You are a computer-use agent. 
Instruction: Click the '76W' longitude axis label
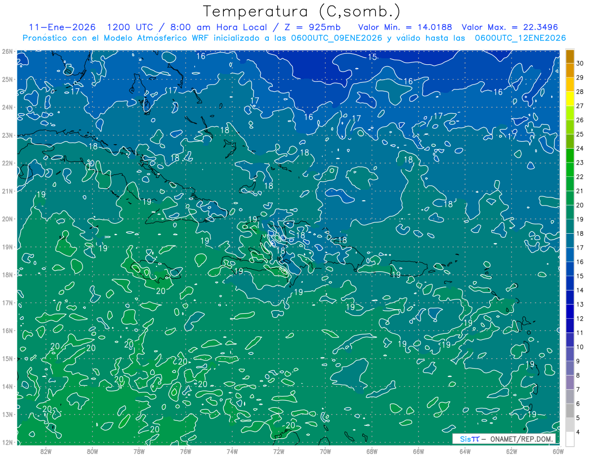185,451
